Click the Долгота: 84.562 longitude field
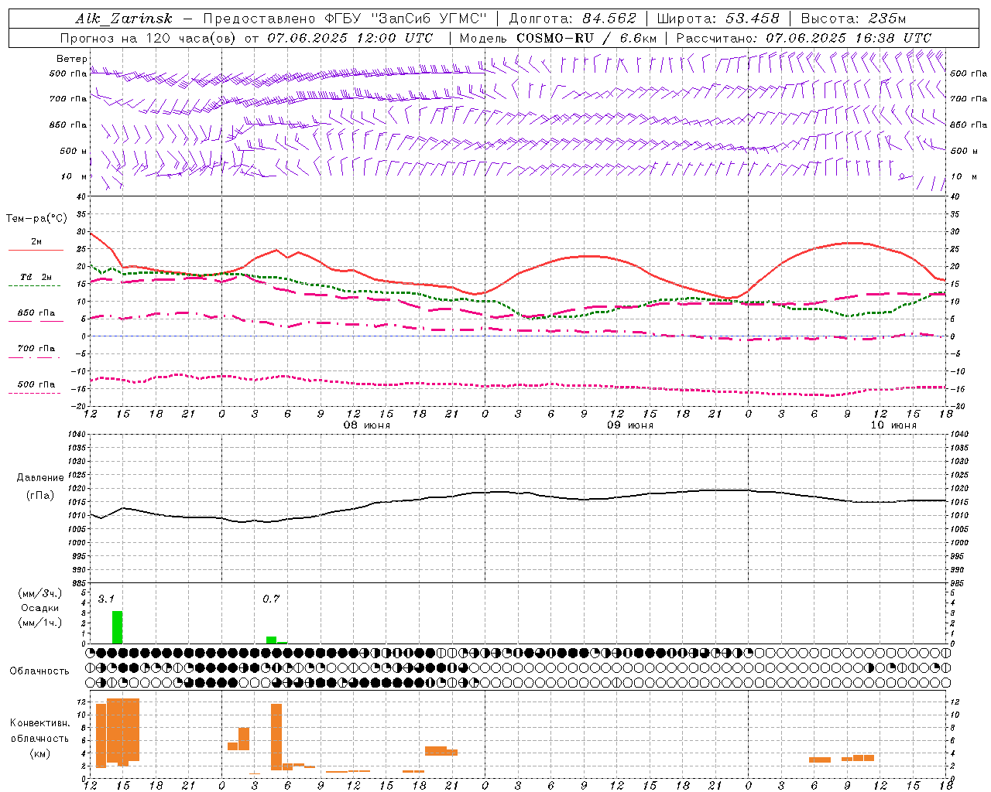Viewport: 991px width, 792px height. tap(571, 19)
